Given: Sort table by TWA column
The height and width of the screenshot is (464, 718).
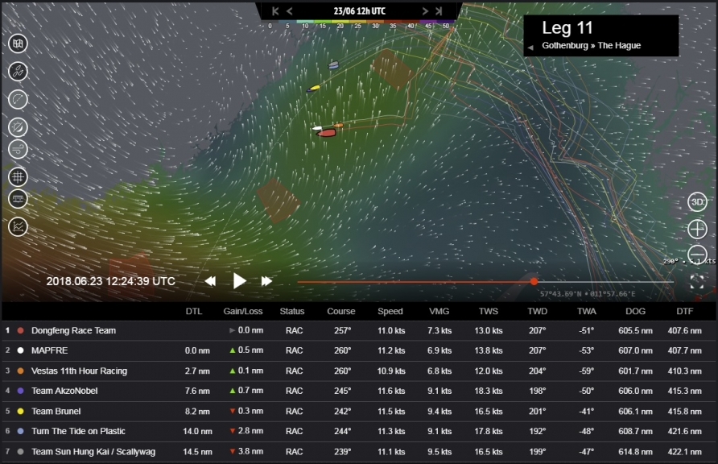Looking at the screenshot, I should (x=587, y=312).
